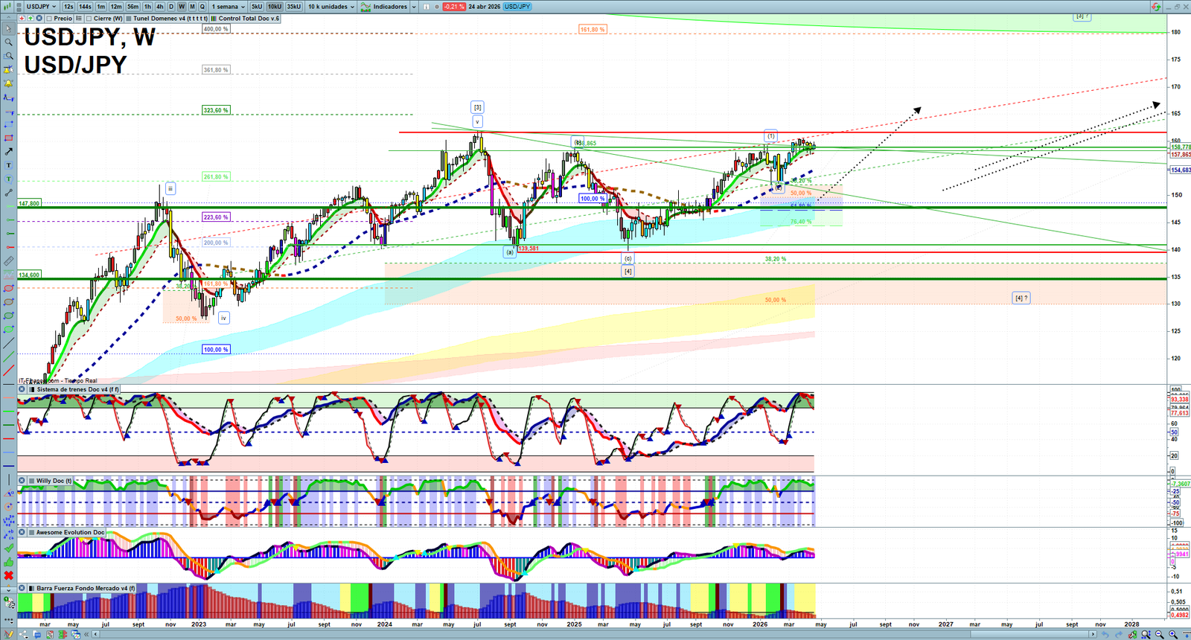Switch to the 4h timeframe
The height and width of the screenshot is (640, 1191).
[x=159, y=7]
